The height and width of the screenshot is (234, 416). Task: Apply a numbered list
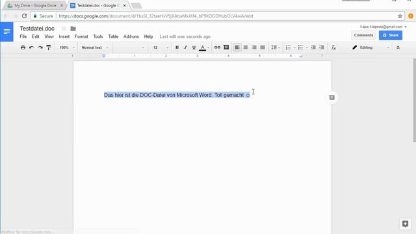(x=288, y=47)
